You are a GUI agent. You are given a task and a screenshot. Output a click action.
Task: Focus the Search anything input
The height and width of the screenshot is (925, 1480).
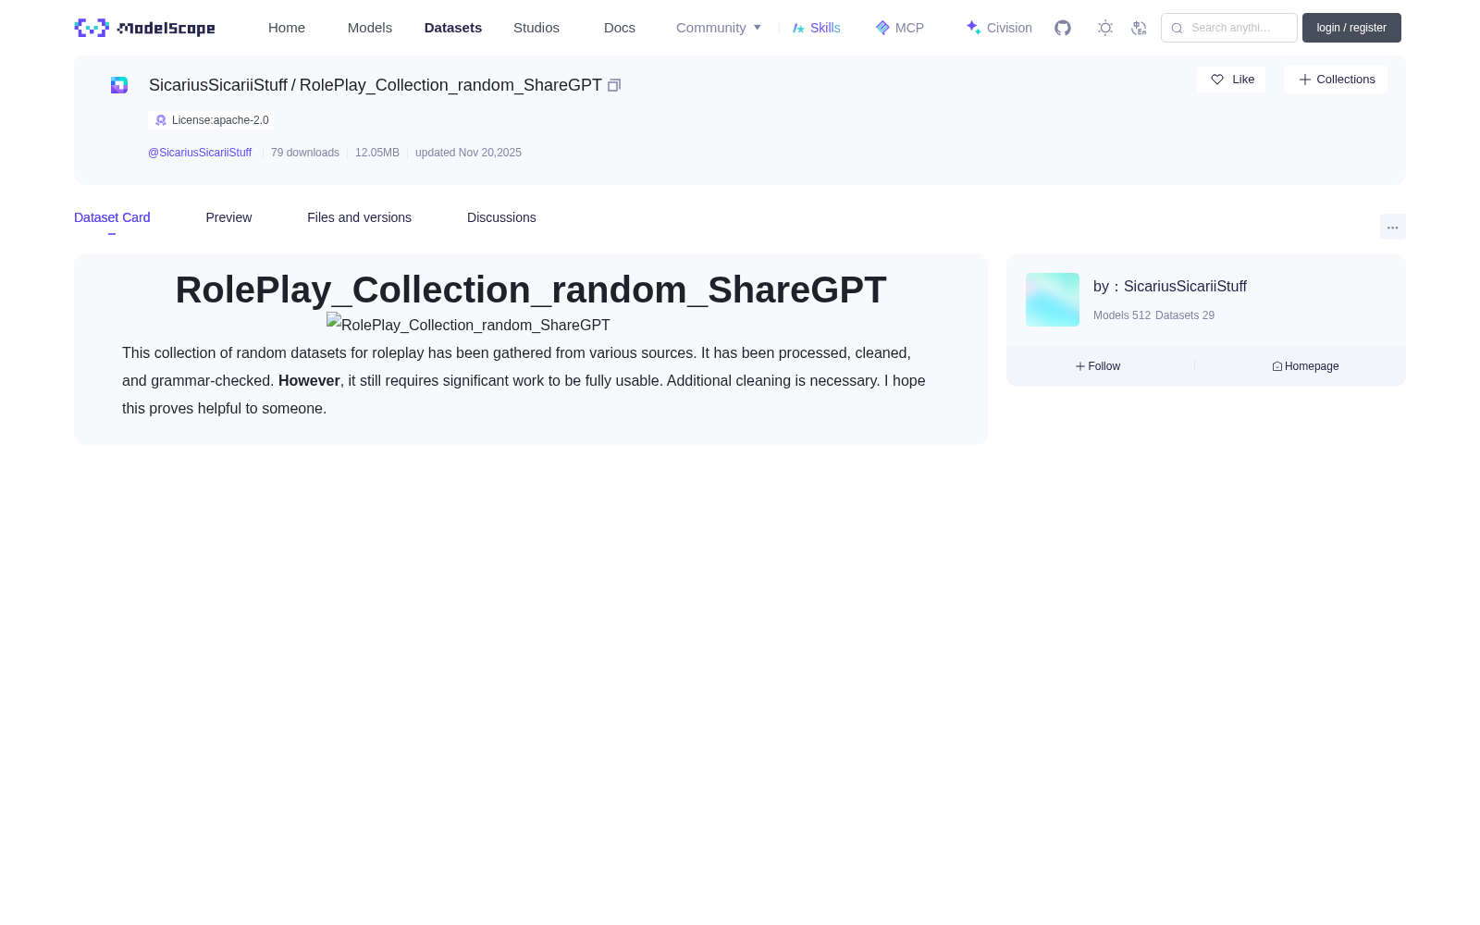pos(1229,28)
